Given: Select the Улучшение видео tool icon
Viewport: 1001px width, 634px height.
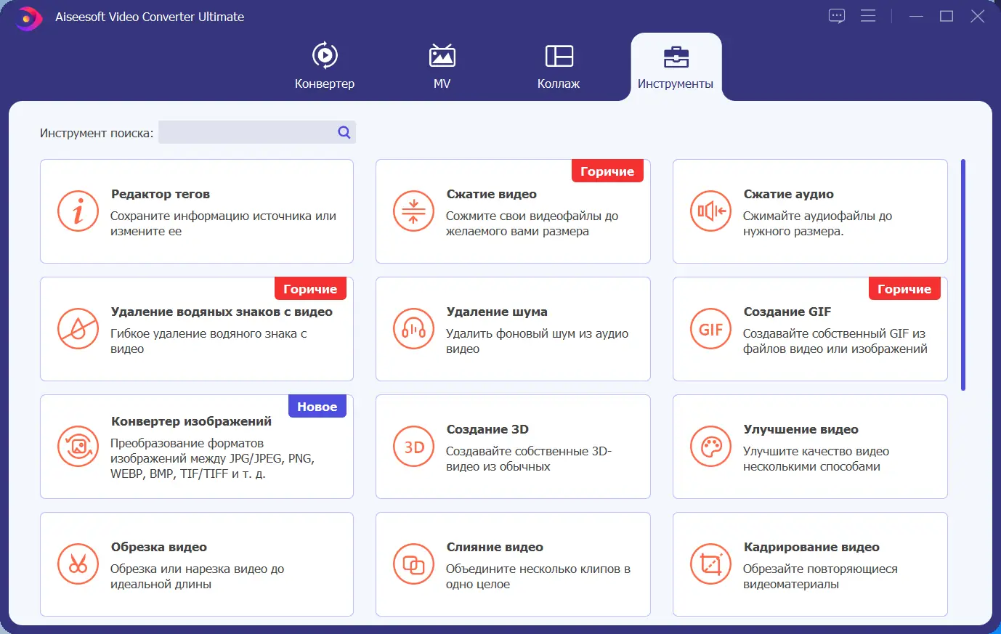Looking at the screenshot, I should pos(710,447).
